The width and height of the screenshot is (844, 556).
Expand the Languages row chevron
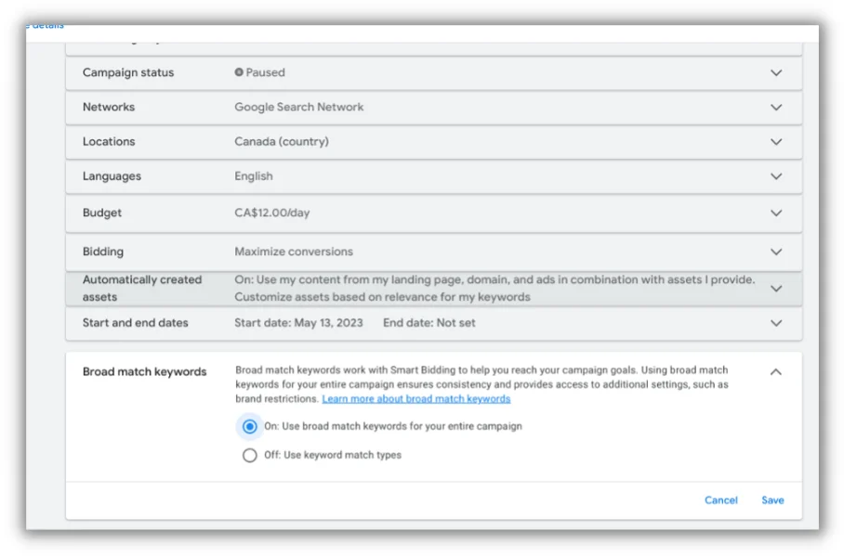pos(775,176)
